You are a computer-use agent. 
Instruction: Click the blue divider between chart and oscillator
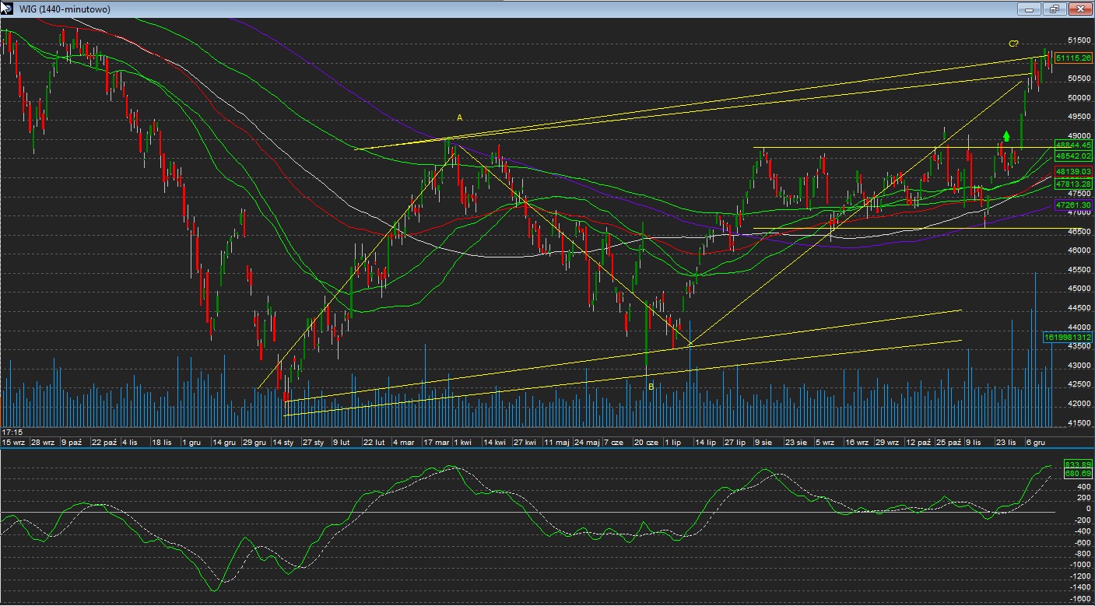tap(545, 449)
